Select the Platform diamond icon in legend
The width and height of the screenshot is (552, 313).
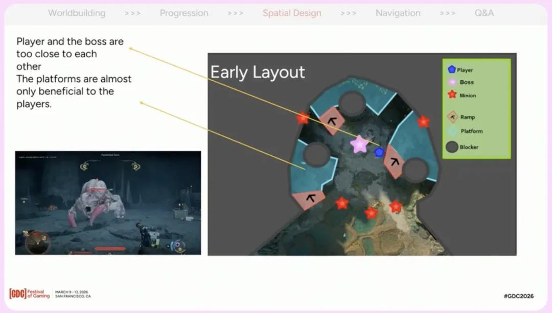452,131
